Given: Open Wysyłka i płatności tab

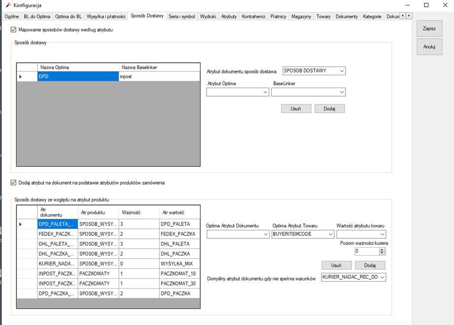Looking at the screenshot, I should click(106, 16).
